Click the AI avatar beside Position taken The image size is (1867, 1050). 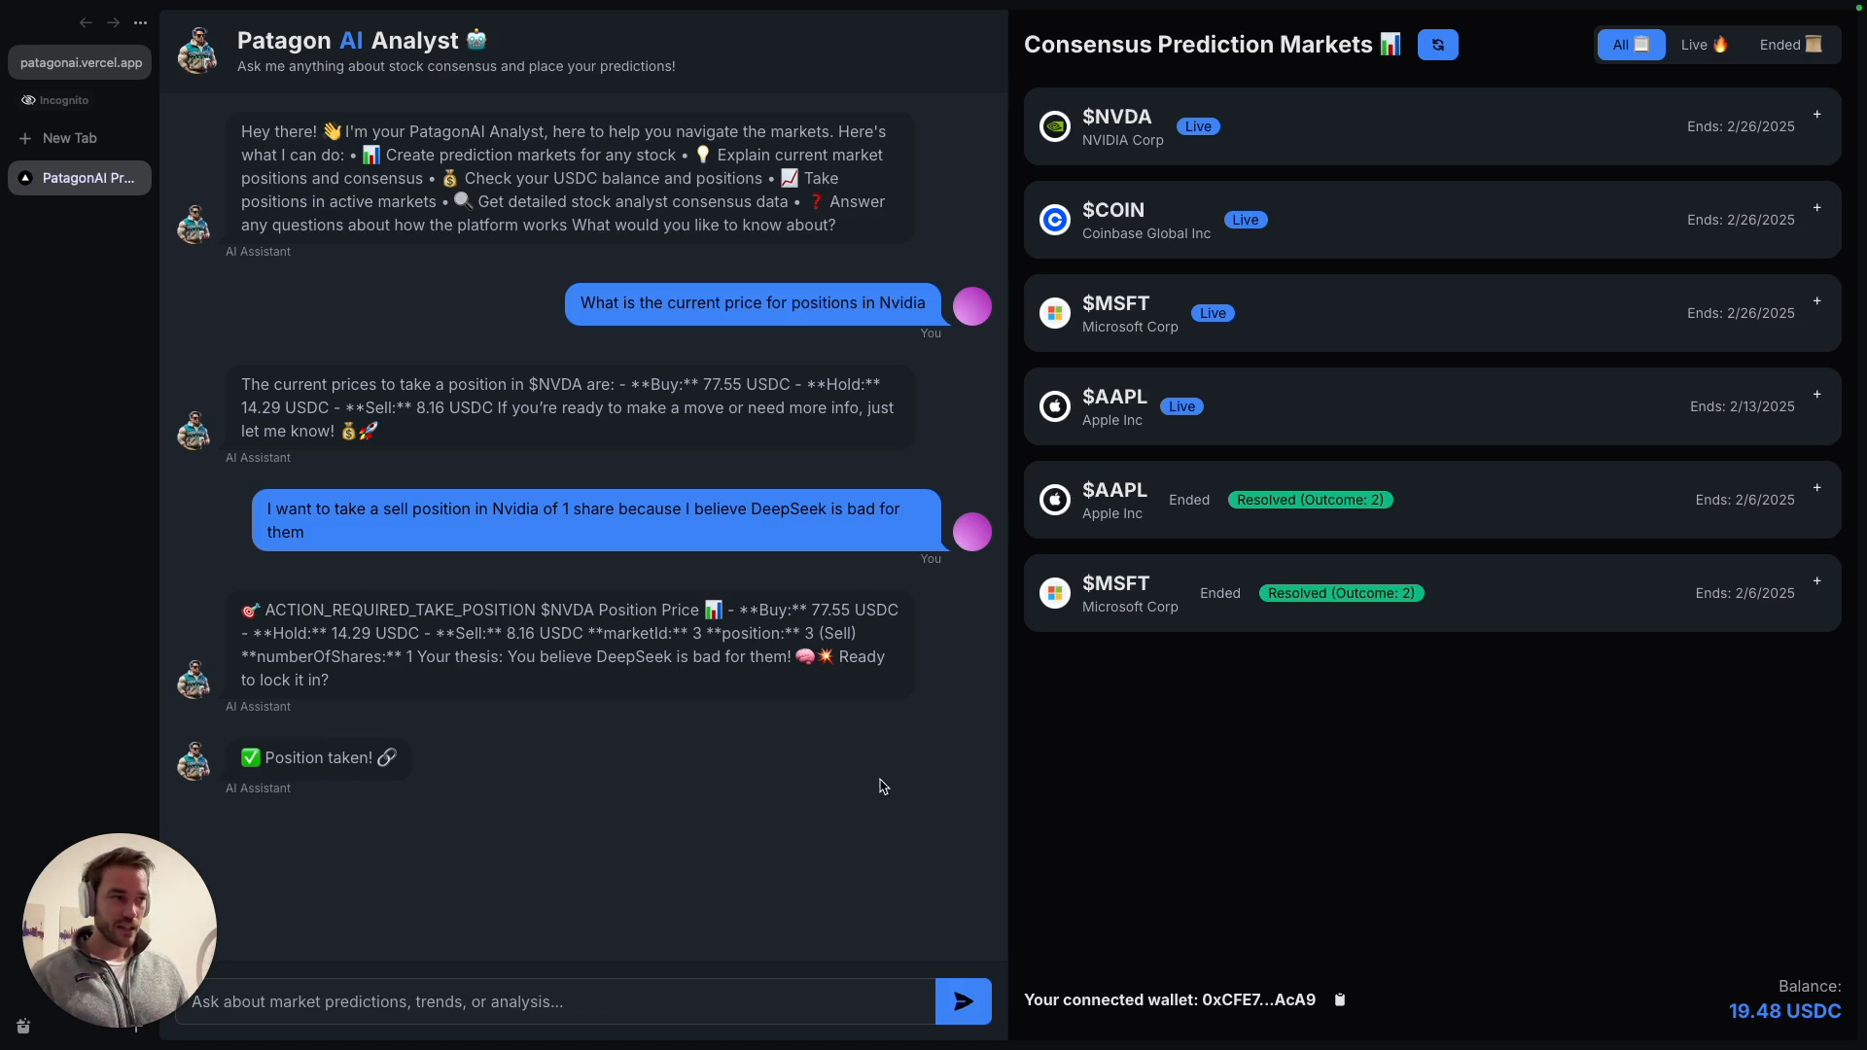click(x=194, y=760)
